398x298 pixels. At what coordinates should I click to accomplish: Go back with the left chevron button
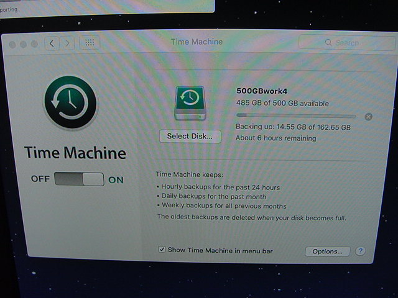click(52, 43)
